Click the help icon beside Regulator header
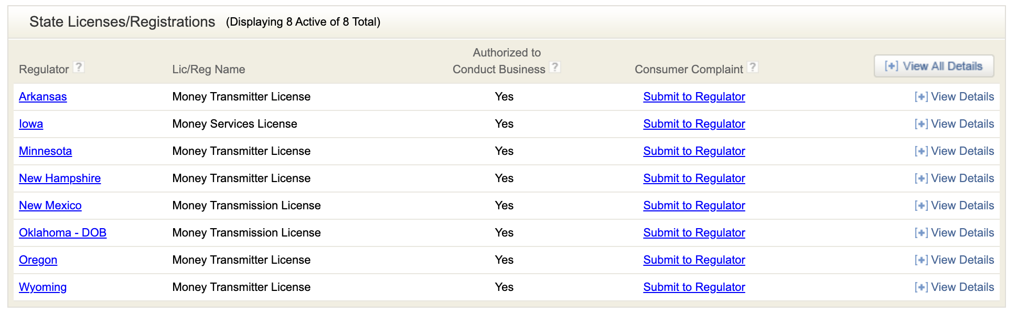 pos(79,67)
